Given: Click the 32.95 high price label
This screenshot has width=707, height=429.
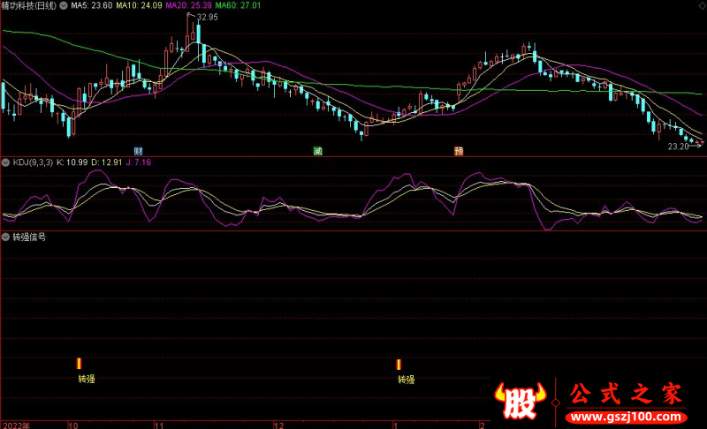Looking at the screenshot, I should [207, 17].
